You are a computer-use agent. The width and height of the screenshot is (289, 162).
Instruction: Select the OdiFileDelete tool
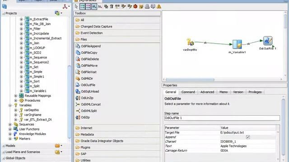(x=90, y=59)
